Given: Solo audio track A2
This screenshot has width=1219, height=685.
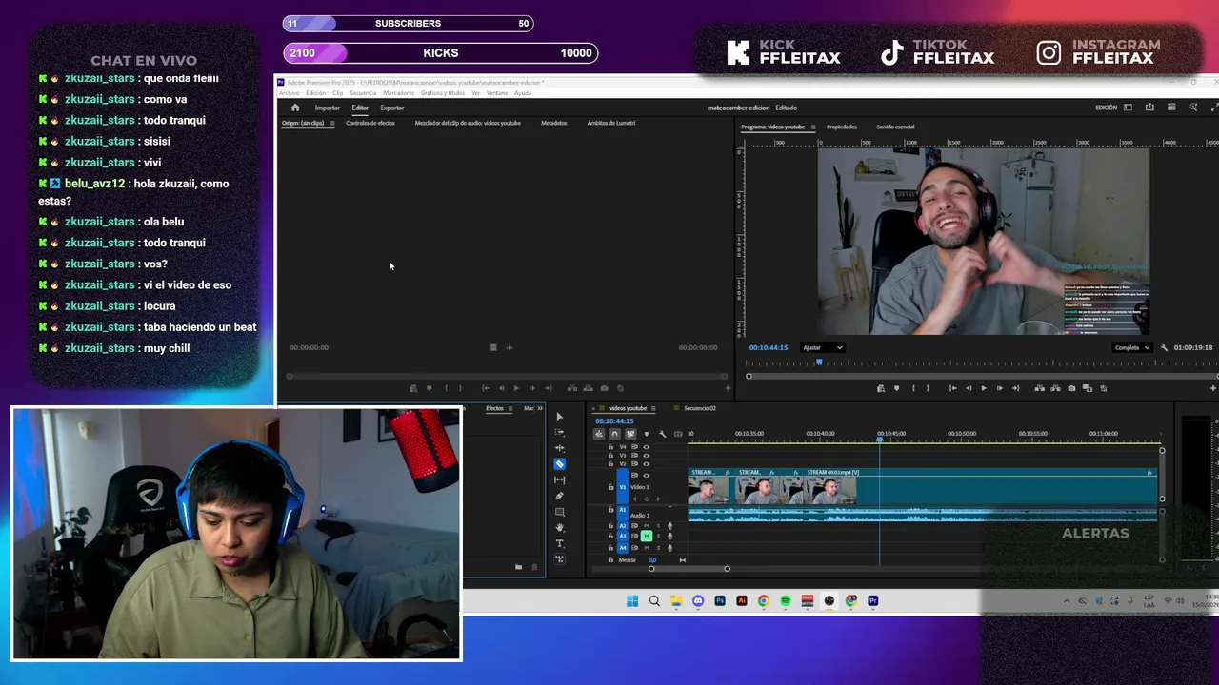Looking at the screenshot, I should (x=658, y=526).
